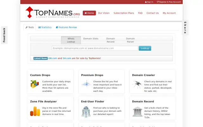Click the Domain Crawler heading

tap(143, 75)
